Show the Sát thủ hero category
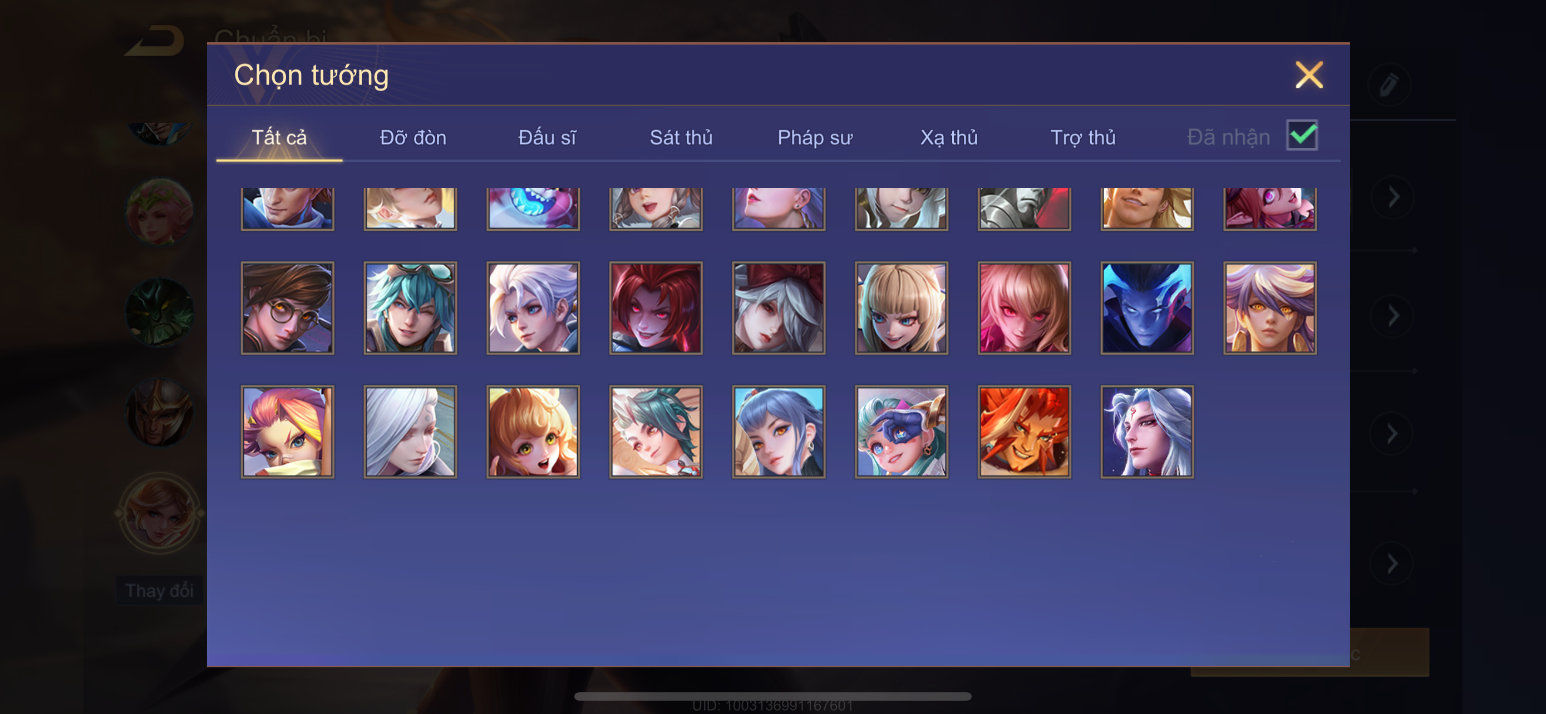The height and width of the screenshot is (714, 1546). coord(681,138)
